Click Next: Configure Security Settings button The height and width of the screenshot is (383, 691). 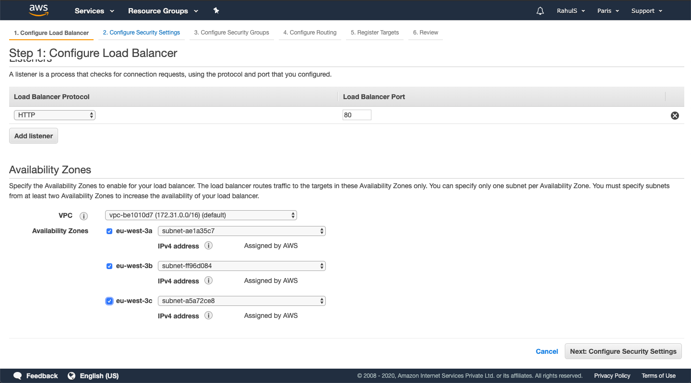coord(623,351)
